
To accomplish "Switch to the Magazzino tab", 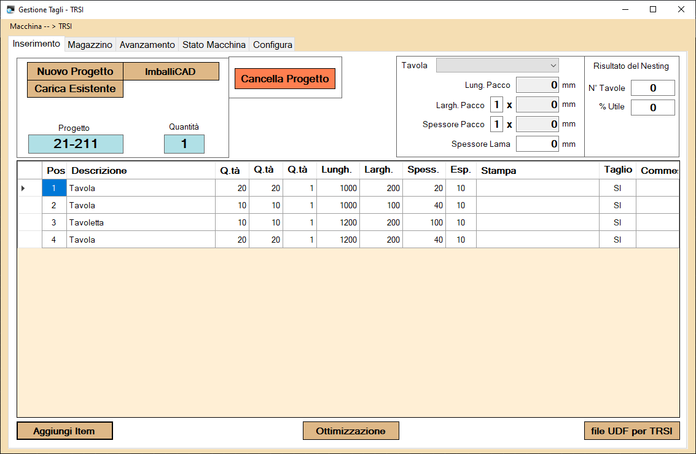I will point(90,45).
